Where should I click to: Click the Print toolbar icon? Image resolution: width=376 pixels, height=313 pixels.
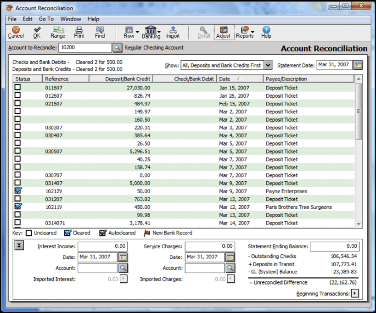[x=79, y=32]
